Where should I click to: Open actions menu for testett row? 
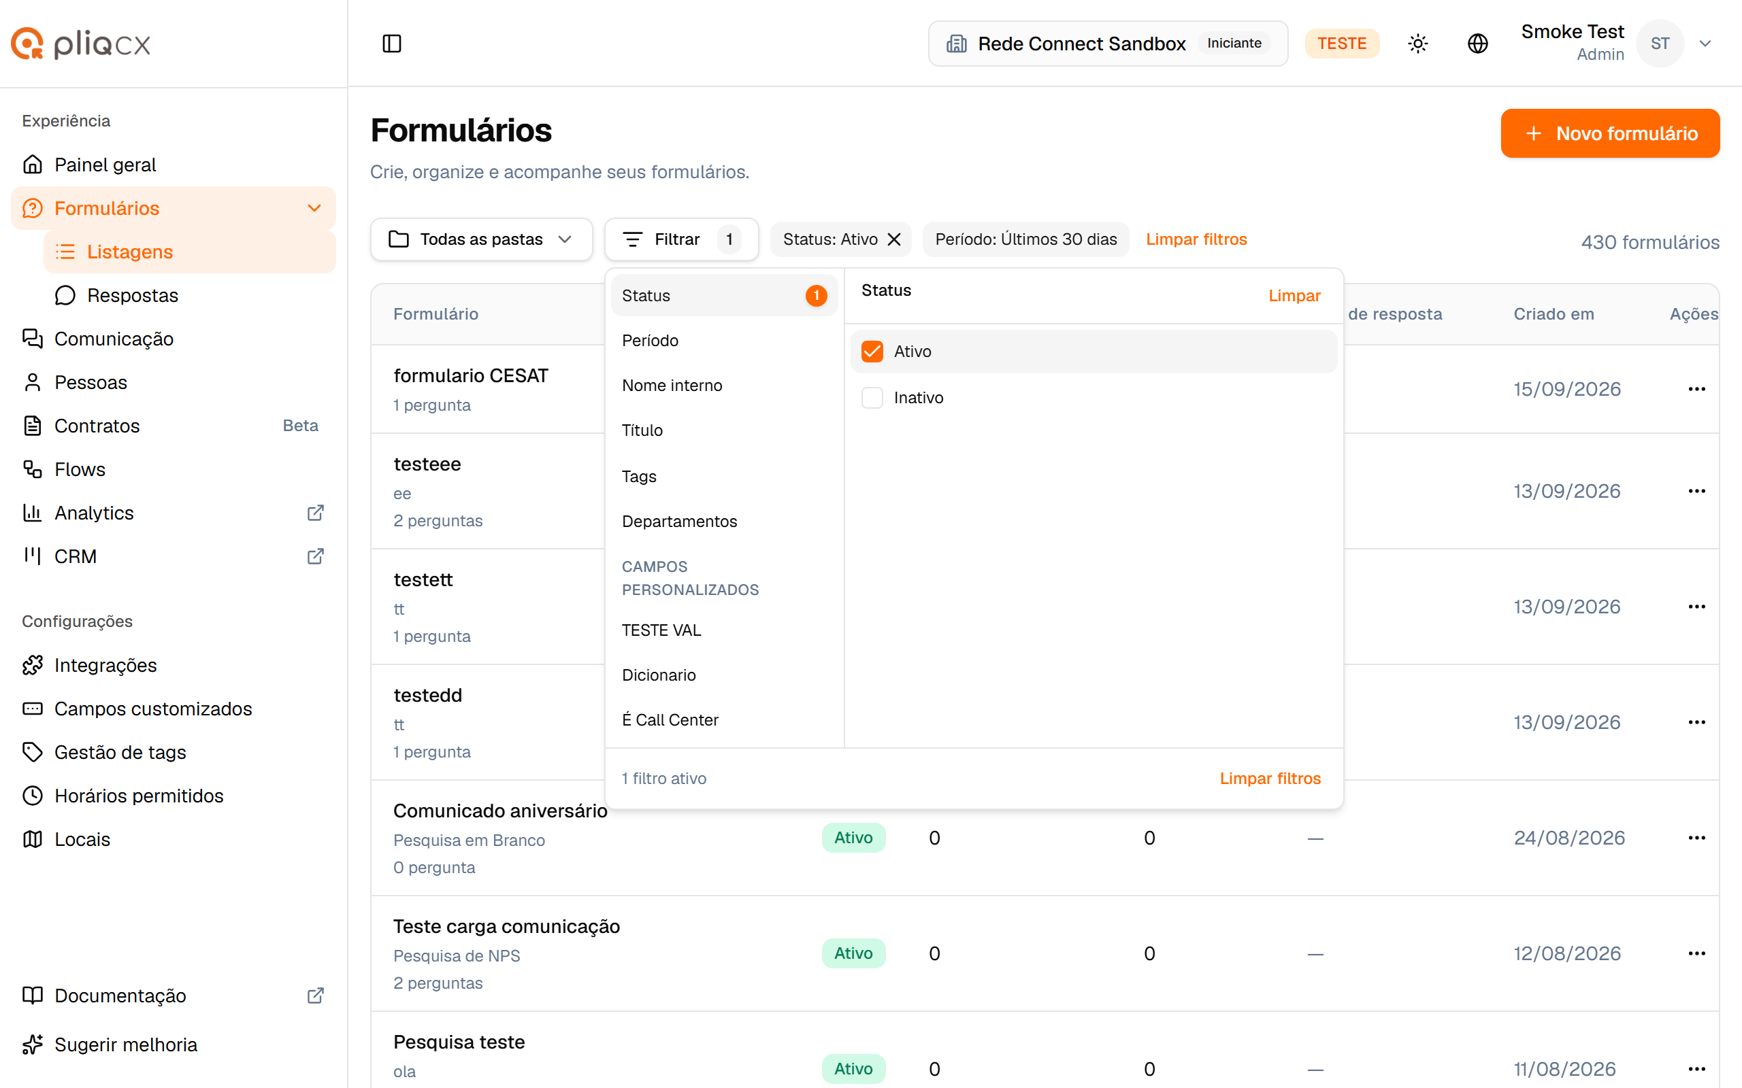(x=1696, y=607)
